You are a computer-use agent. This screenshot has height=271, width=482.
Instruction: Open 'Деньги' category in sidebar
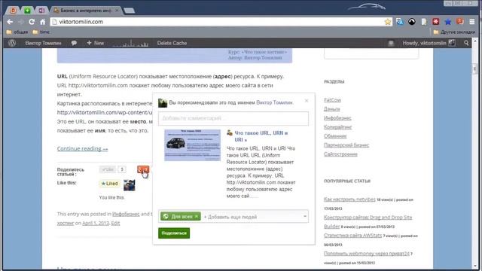point(331,109)
